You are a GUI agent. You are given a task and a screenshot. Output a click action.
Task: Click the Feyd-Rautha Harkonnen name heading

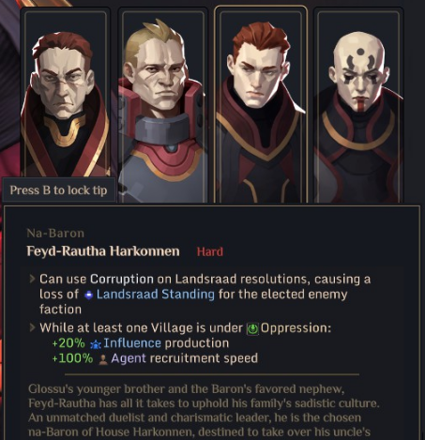[103, 251]
